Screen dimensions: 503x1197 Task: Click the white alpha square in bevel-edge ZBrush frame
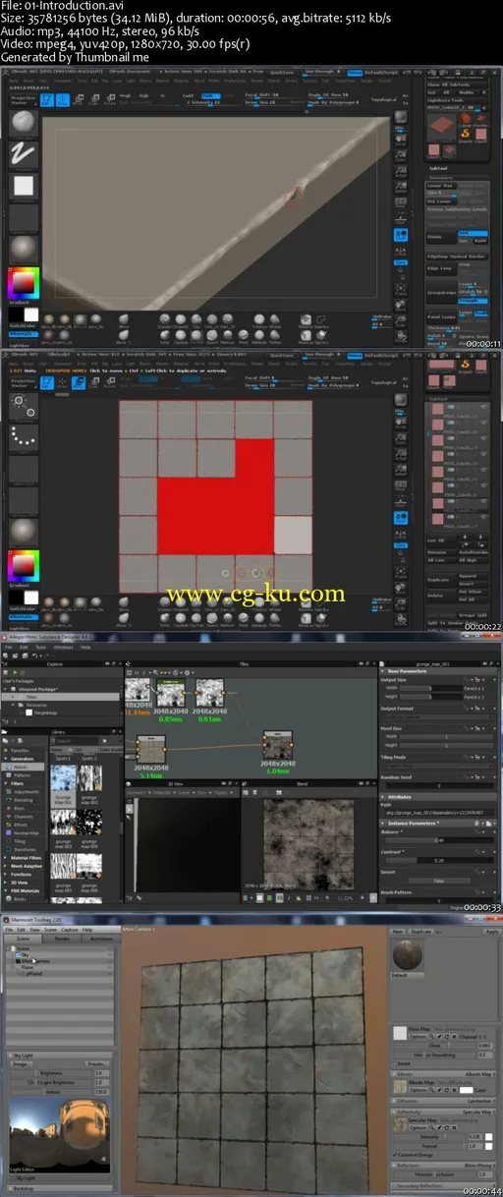click(x=24, y=186)
